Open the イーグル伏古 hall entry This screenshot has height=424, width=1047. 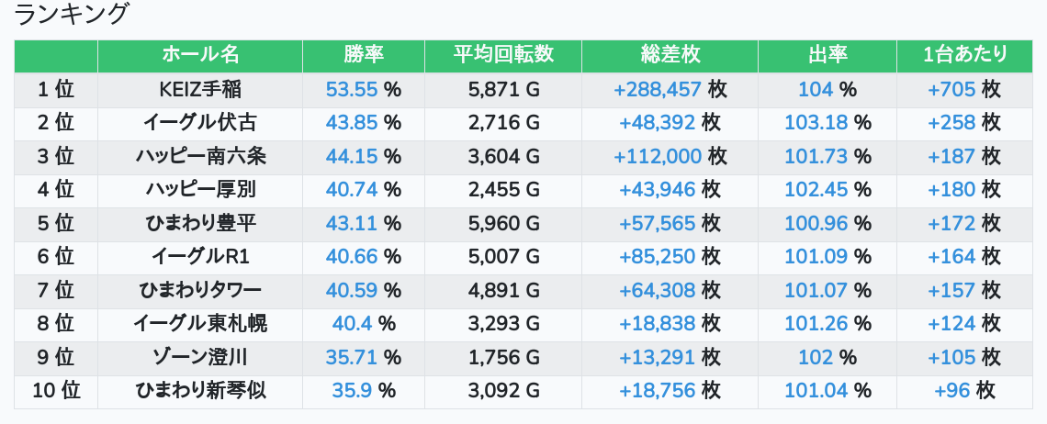(200, 123)
